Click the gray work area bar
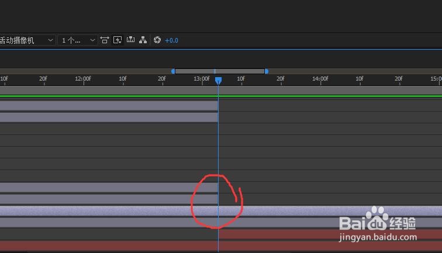The height and width of the screenshot is (253, 442). coord(220,71)
